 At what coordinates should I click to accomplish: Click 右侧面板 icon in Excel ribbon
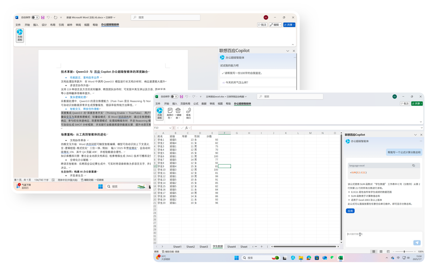(x=160, y=113)
